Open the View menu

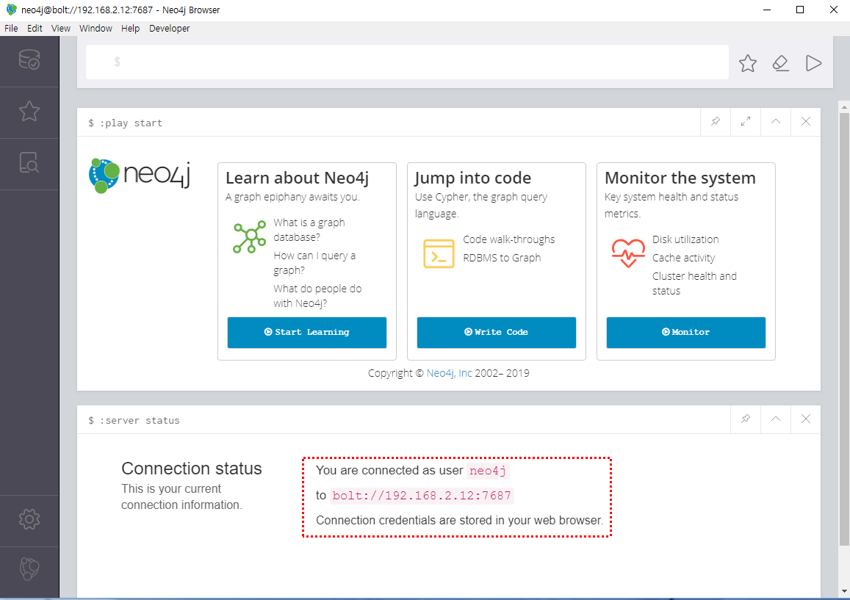[61, 28]
